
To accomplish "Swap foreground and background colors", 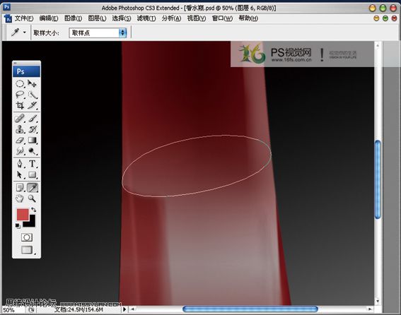I will pyautogui.click(x=33, y=210).
